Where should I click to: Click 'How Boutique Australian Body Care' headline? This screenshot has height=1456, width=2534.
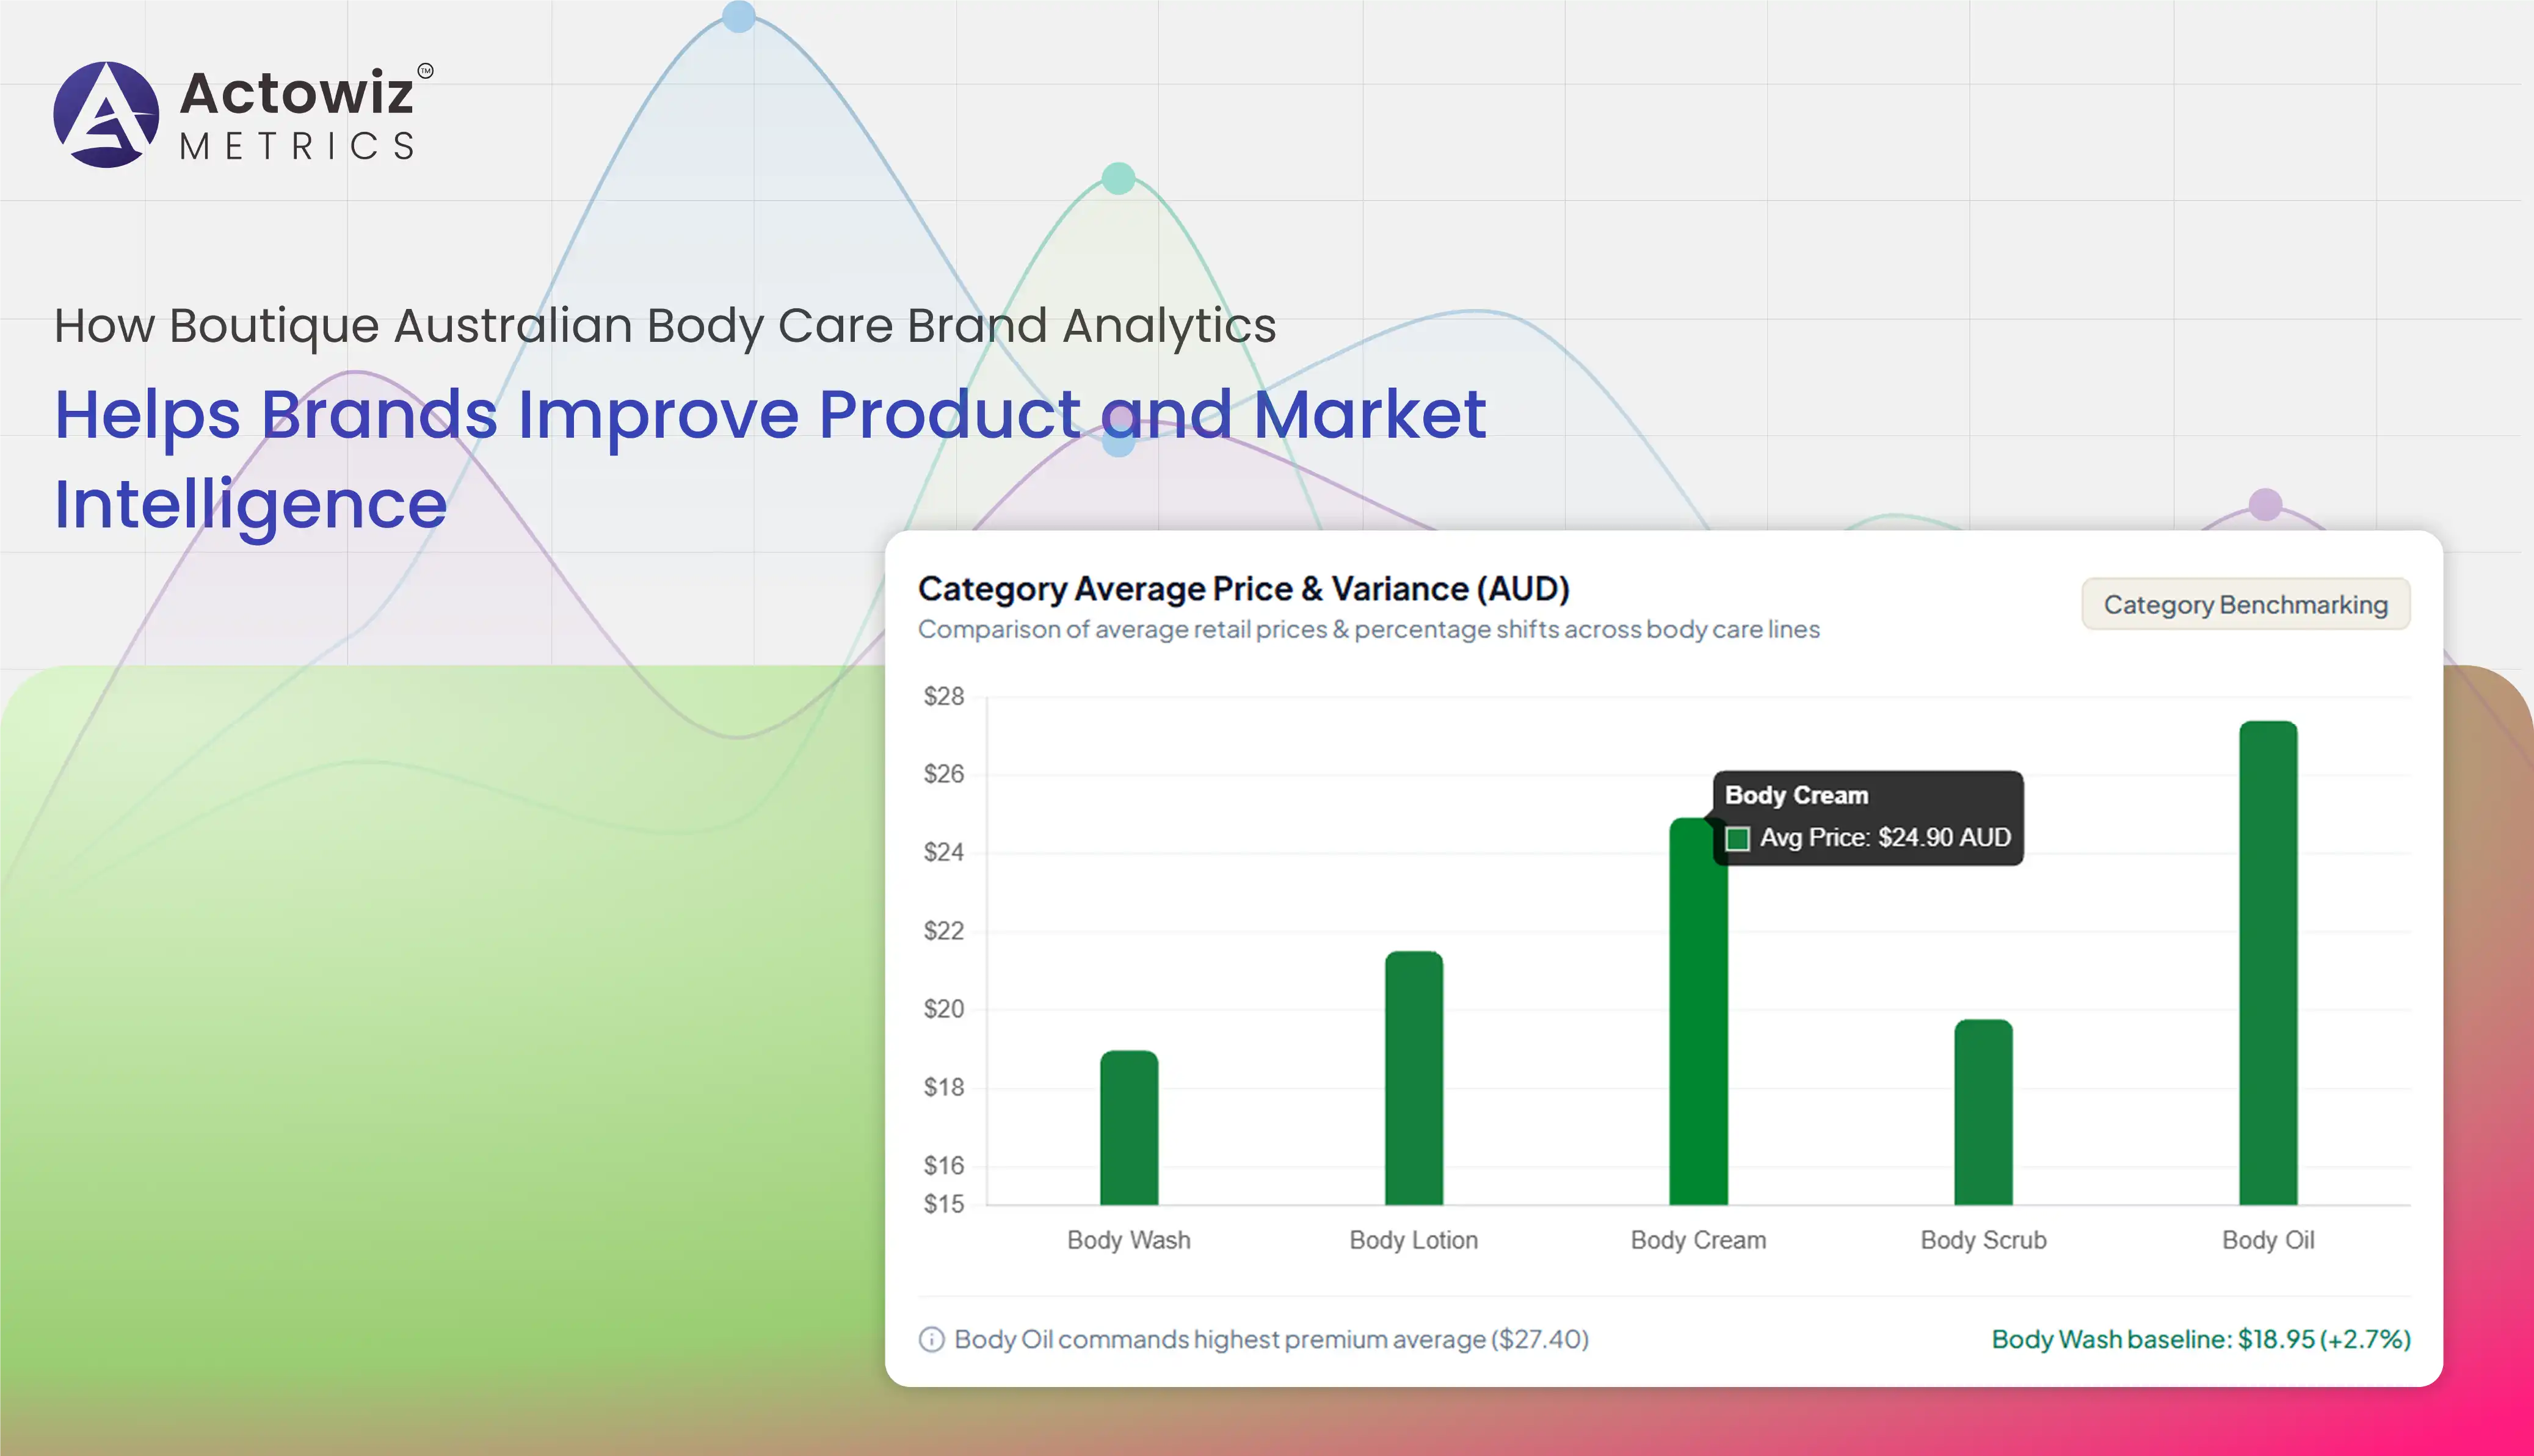pos(665,326)
